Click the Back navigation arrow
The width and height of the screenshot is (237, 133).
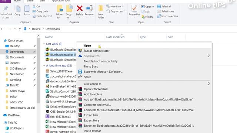(x=2, y=29)
